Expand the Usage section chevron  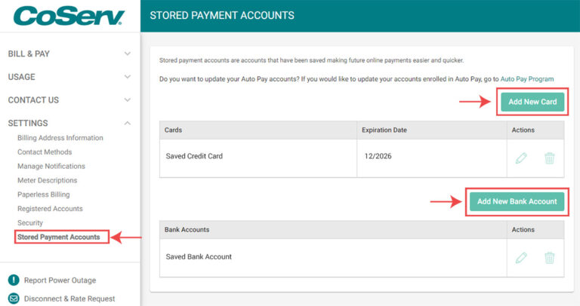pyautogui.click(x=127, y=77)
